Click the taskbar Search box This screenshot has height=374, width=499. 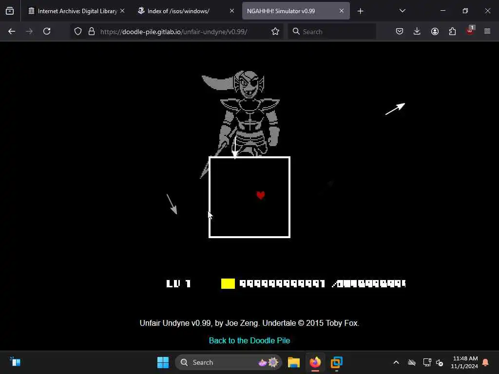229,362
